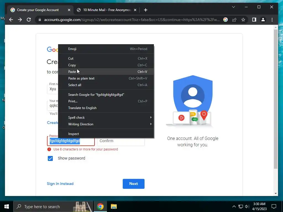Switch to Create your Google Account tab
This screenshot has height=212, width=283.
click(x=40, y=10)
